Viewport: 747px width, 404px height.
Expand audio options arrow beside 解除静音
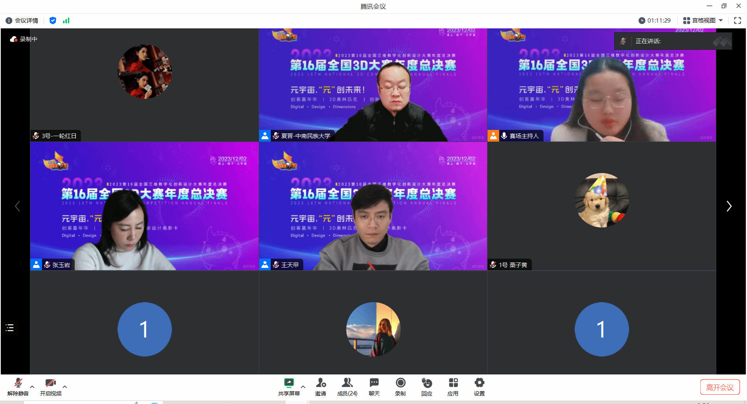point(32,387)
